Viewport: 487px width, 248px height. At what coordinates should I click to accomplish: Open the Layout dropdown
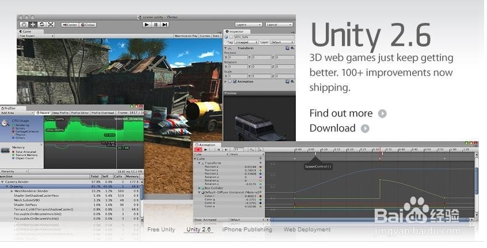click(x=279, y=25)
